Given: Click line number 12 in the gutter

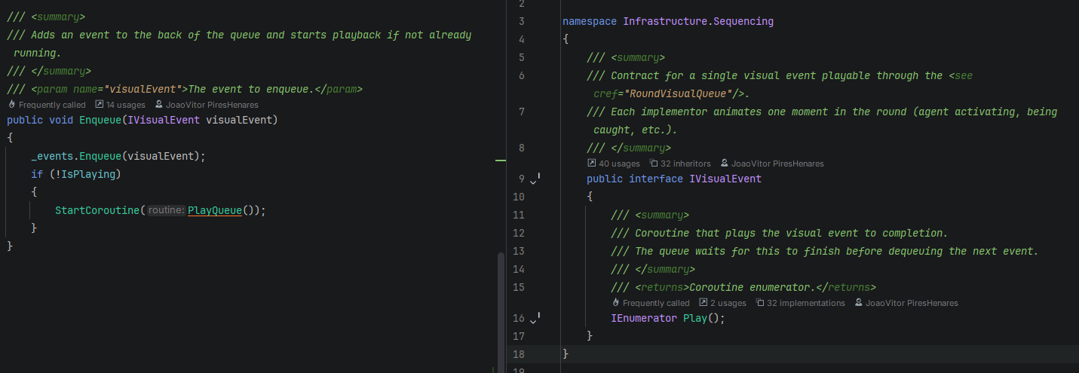Looking at the screenshot, I should point(517,233).
